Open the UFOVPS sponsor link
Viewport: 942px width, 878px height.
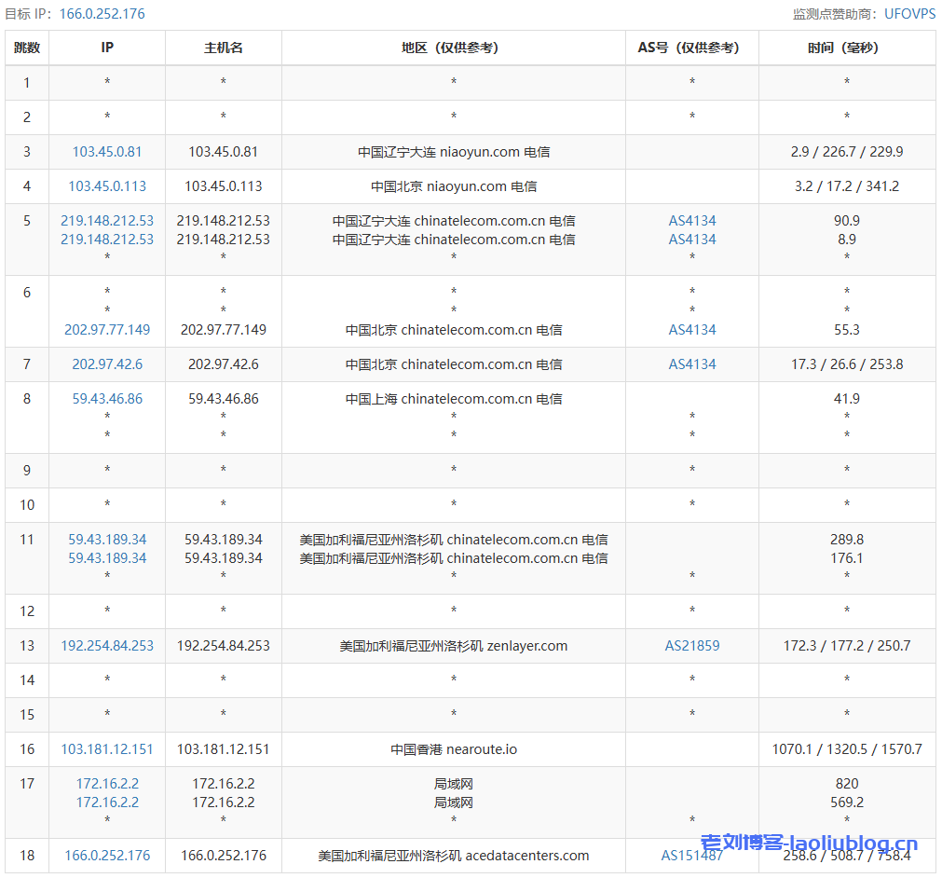point(909,14)
